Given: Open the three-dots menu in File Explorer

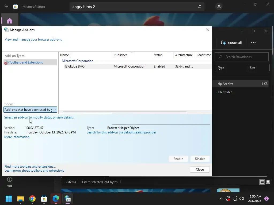Looking at the screenshot, I should tap(253, 43).
